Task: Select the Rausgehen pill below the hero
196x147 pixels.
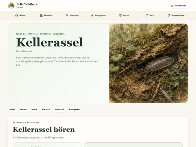Action: coord(74,110)
